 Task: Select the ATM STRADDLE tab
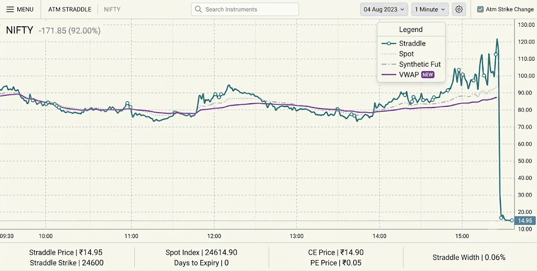click(70, 9)
